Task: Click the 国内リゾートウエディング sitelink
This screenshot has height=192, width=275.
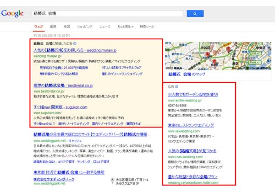Action: click(108, 124)
